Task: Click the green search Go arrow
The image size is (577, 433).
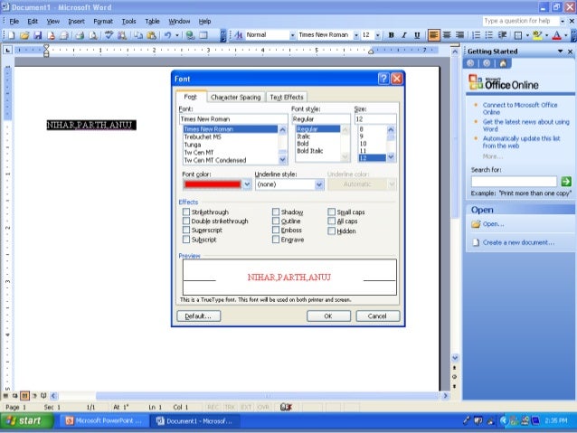Action: (566, 181)
